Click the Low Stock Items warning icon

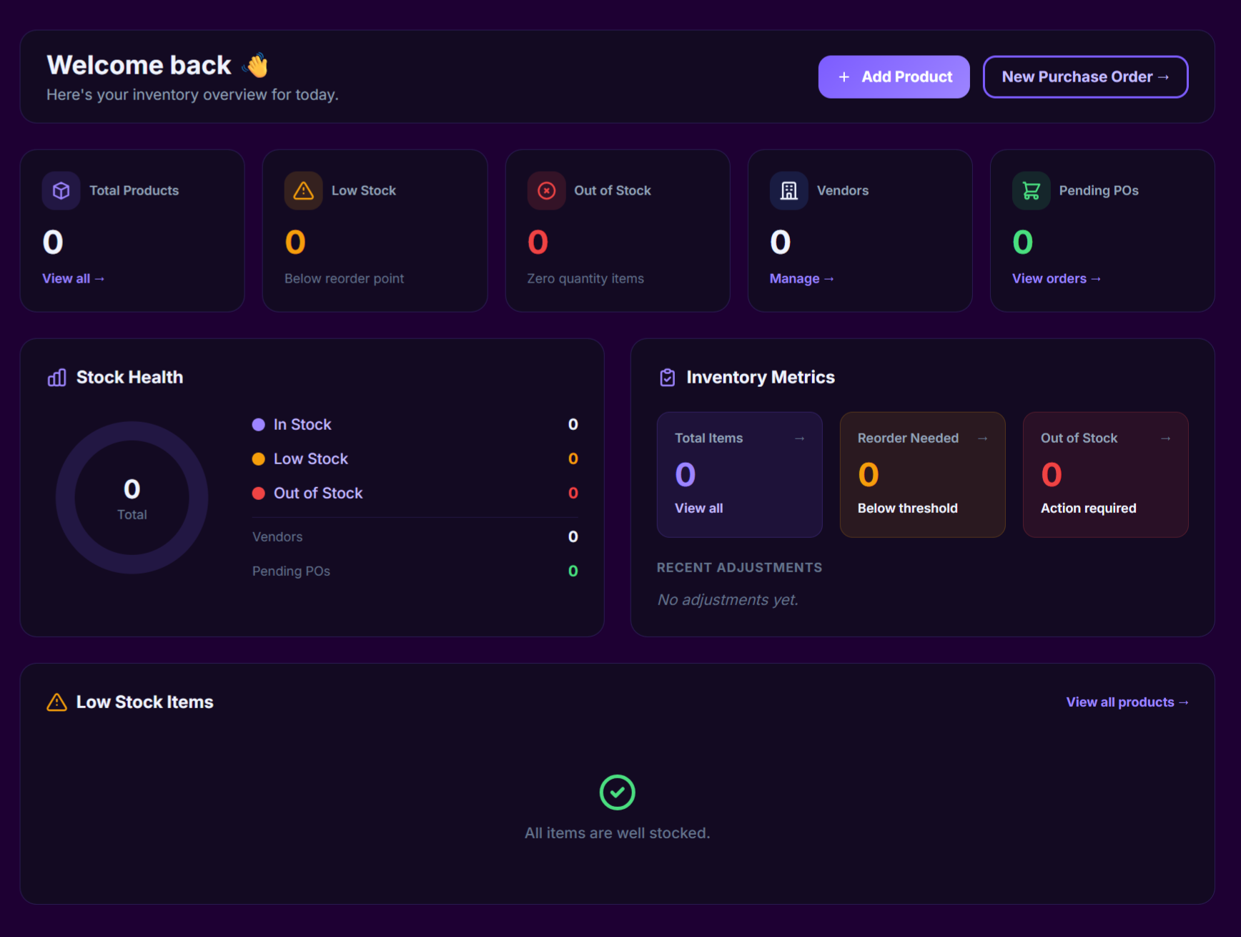(x=56, y=702)
